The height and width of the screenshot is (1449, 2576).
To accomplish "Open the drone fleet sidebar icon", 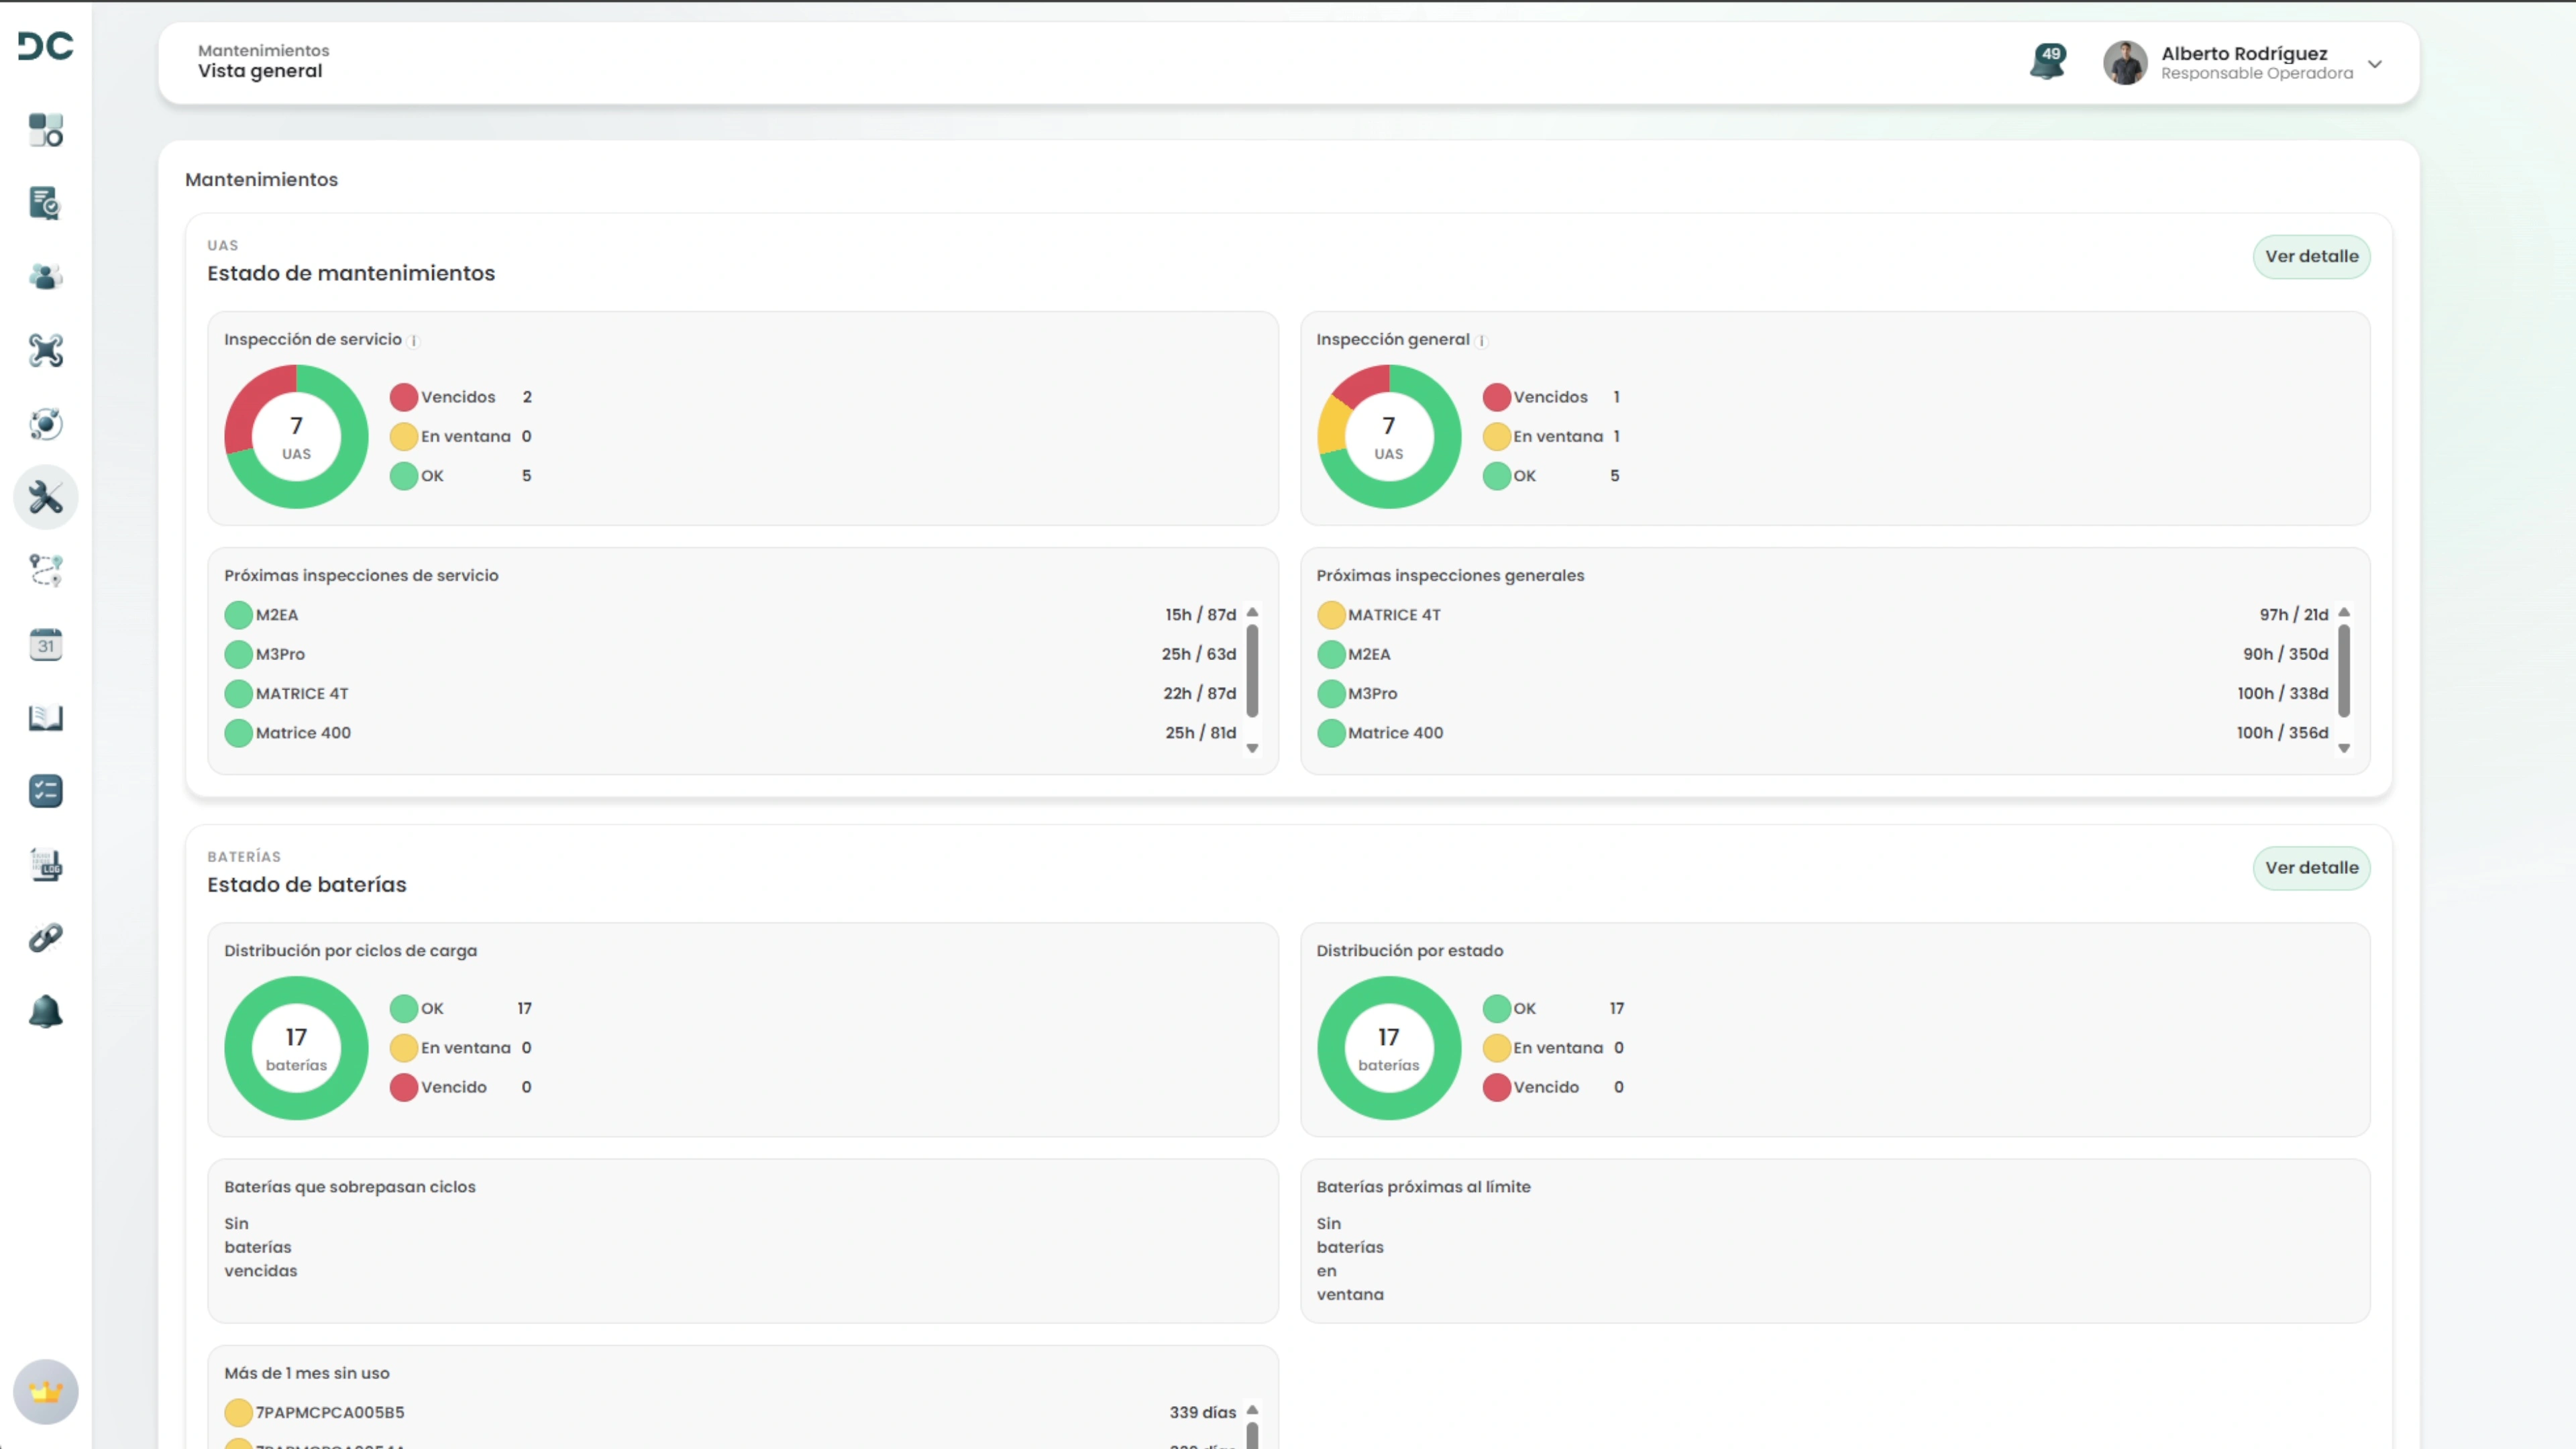I will 45,350.
